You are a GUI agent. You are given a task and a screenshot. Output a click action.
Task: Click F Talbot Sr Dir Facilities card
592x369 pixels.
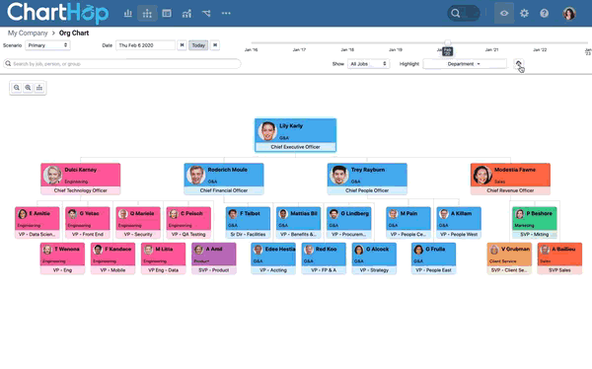coord(248,222)
